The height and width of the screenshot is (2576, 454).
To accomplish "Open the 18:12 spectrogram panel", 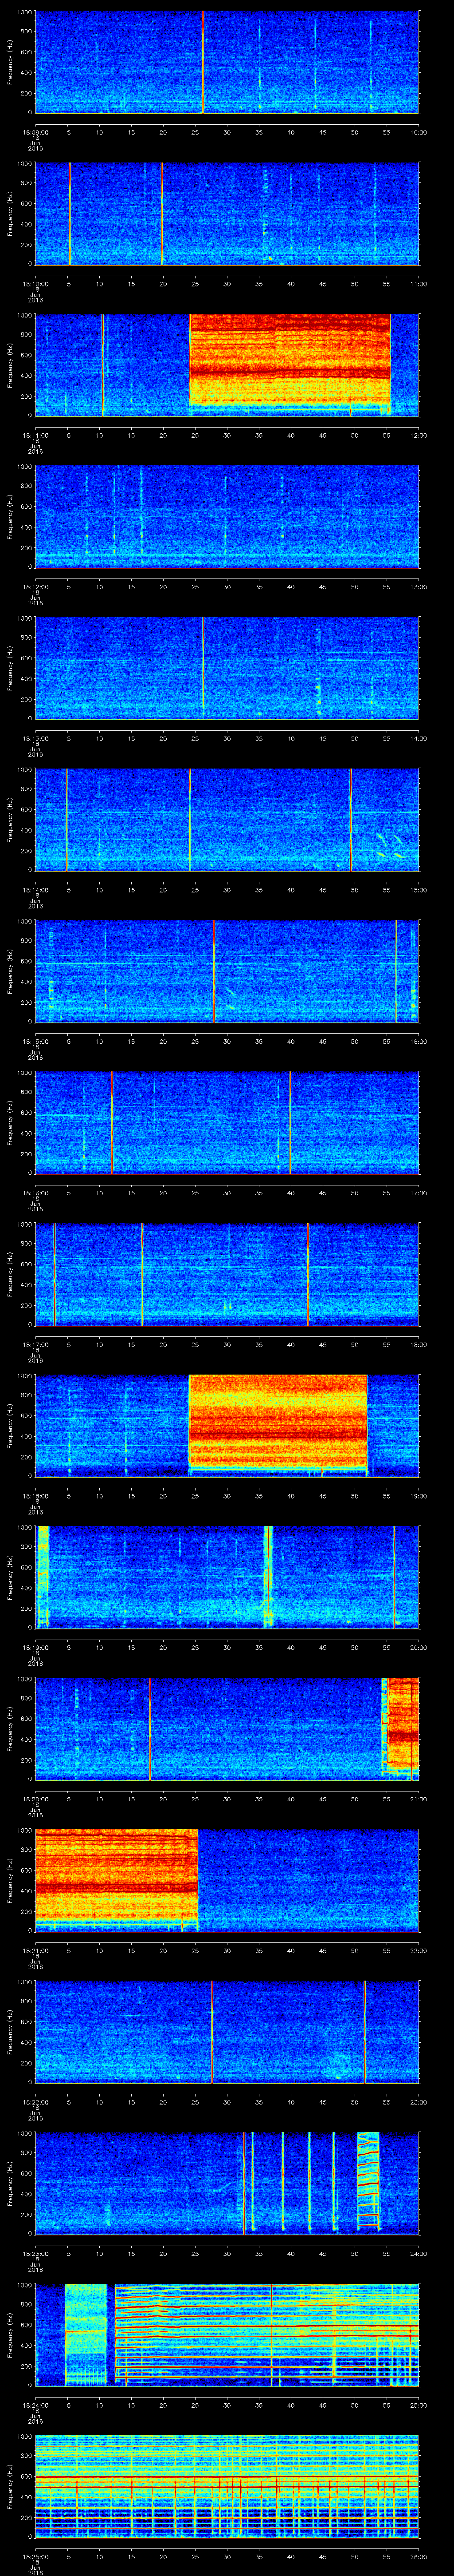I will (x=227, y=516).
